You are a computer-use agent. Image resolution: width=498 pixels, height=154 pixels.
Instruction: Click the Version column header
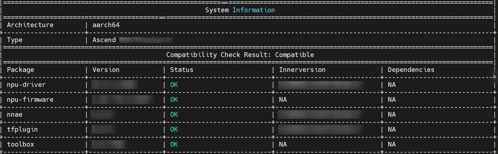tap(106, 70)
